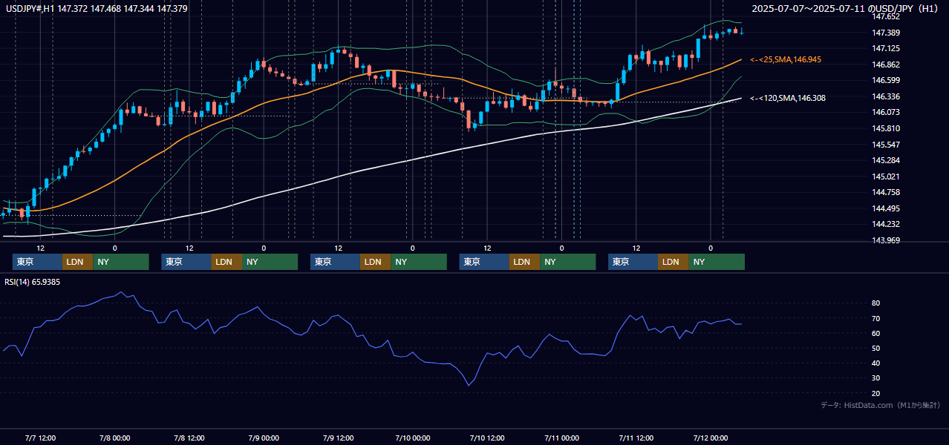Viewport: 949px width, 445px height.
Task: Click the 147.125 price axis label
Action: tap(887, 48)
